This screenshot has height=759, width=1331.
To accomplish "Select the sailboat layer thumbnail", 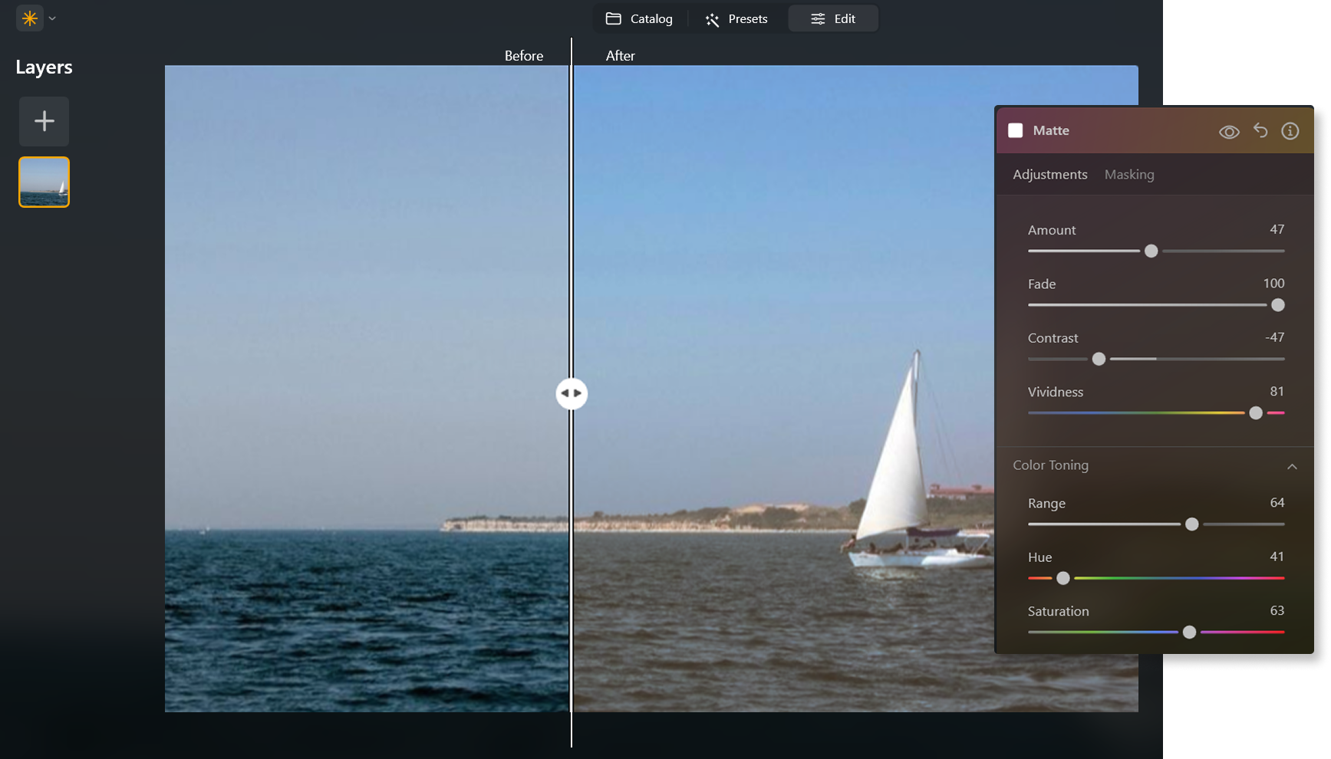I will click(44, 182).
